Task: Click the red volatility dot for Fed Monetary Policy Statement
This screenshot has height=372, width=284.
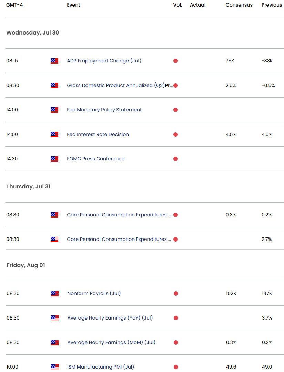Action: coord(175,110)
